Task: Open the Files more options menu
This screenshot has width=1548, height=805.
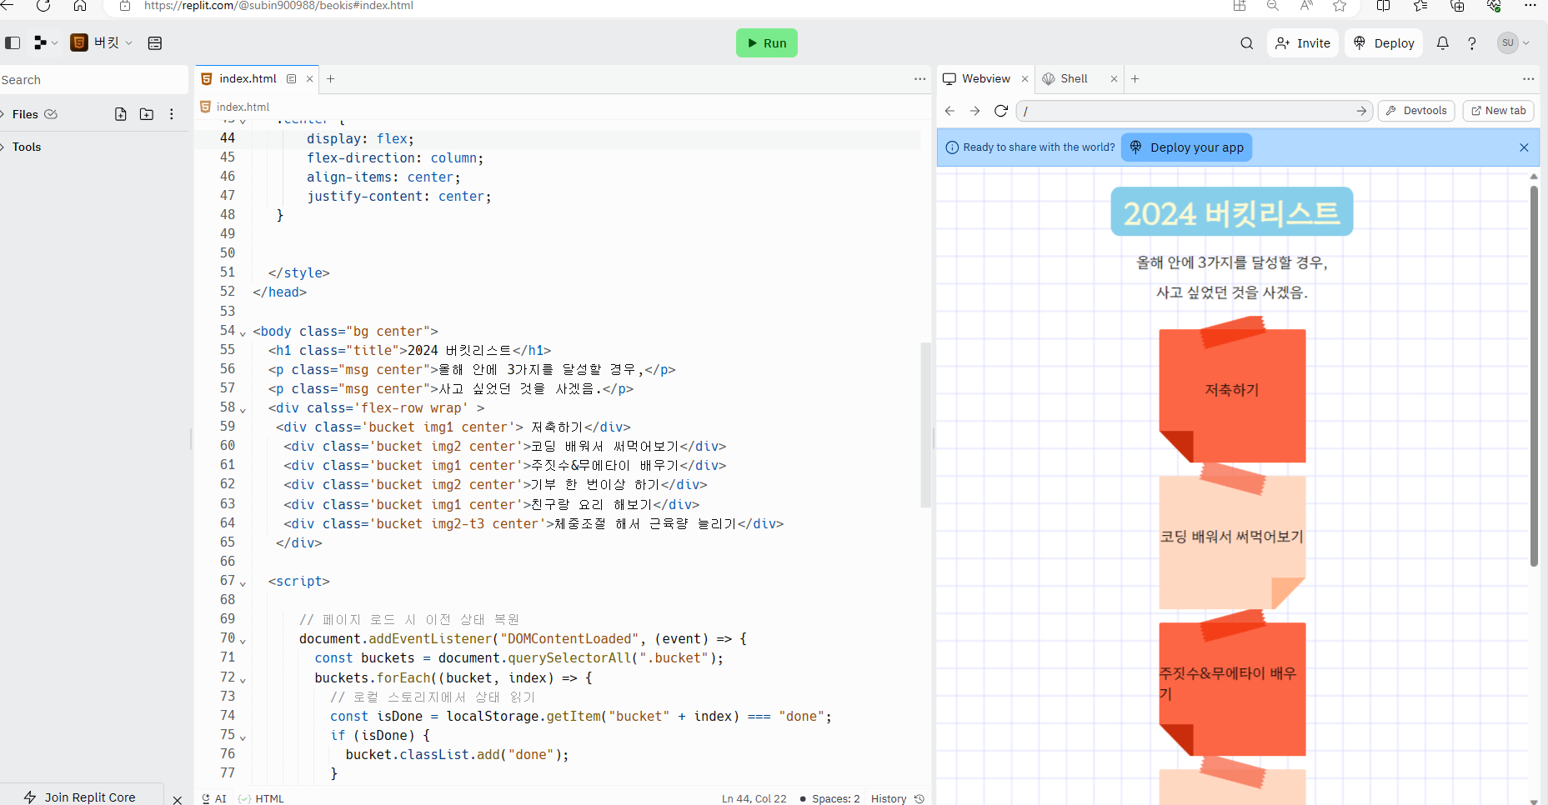Action: pos(172,114)
